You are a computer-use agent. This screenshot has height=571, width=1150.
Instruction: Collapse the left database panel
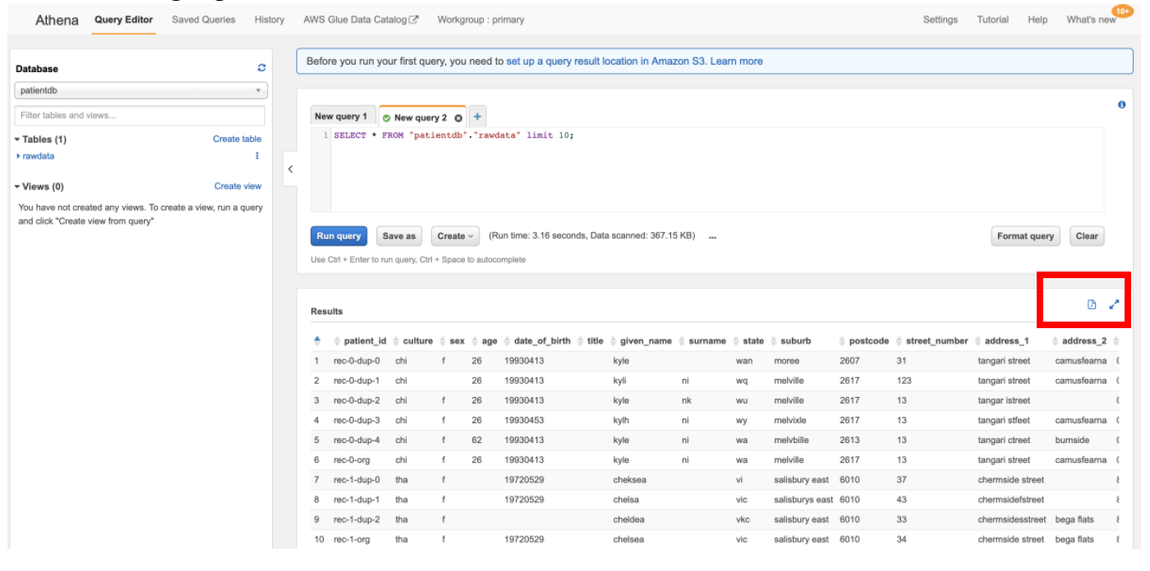(x=290, y=169)
